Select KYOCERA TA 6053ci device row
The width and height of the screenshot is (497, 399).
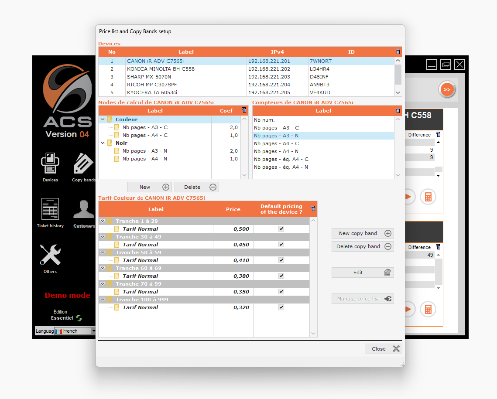246,92
